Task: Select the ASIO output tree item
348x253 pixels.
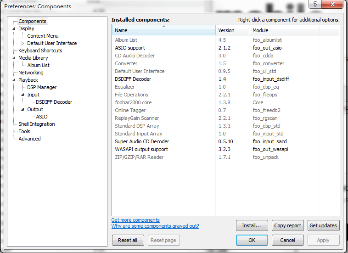Action: coord(42,117)
